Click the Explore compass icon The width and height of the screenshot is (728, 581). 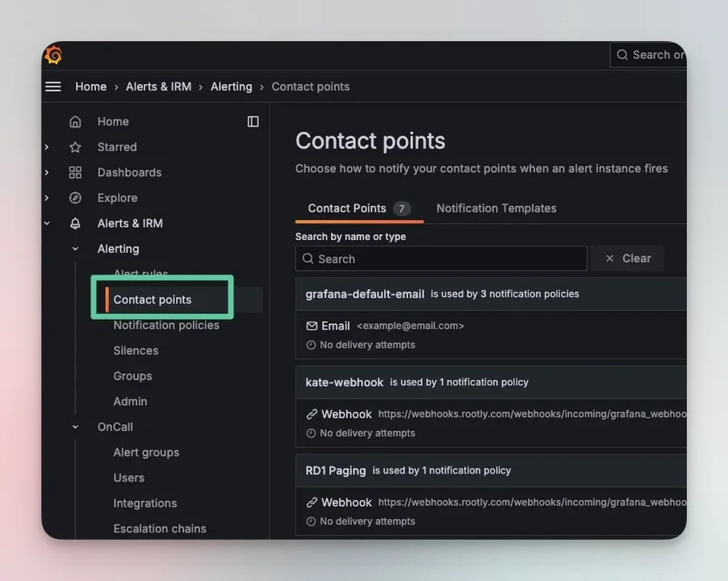tap(75, 198)
